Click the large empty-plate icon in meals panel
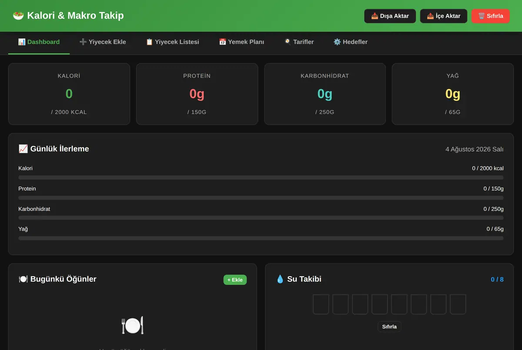Screen dimensions: 522x350 pos(132,325)
